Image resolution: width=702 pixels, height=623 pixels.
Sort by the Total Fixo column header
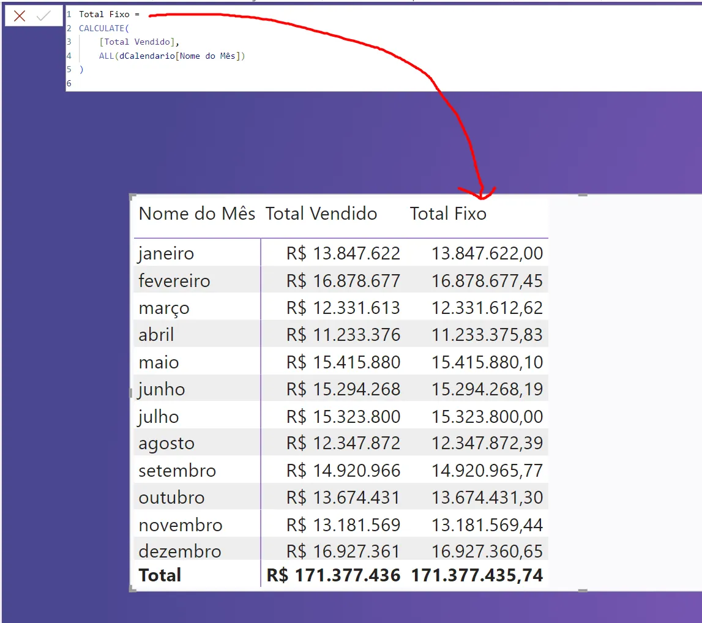point(448,214)
